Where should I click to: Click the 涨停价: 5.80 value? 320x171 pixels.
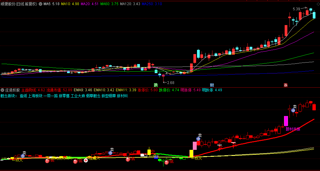148,90
